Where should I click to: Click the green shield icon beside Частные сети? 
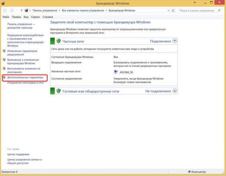pos(58,41)
